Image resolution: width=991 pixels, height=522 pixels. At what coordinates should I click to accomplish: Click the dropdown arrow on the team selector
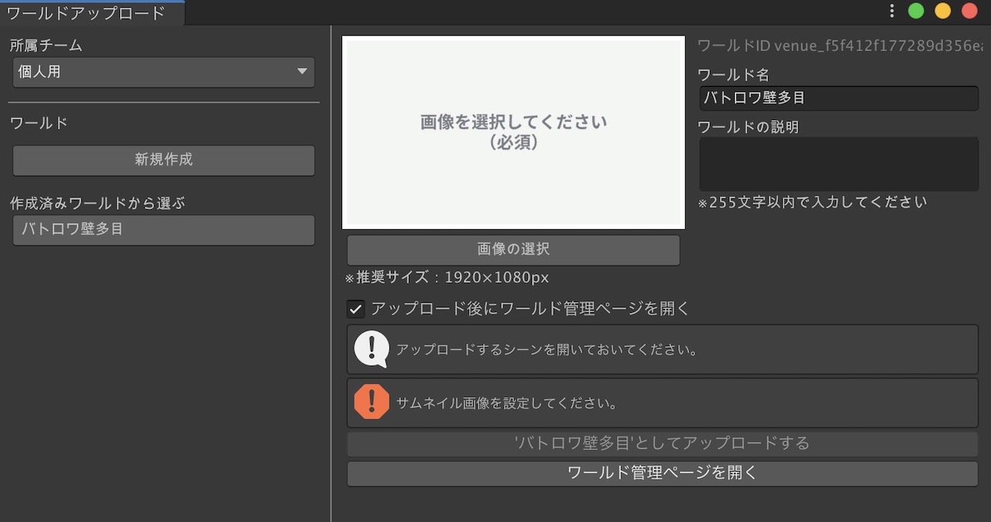303,72
